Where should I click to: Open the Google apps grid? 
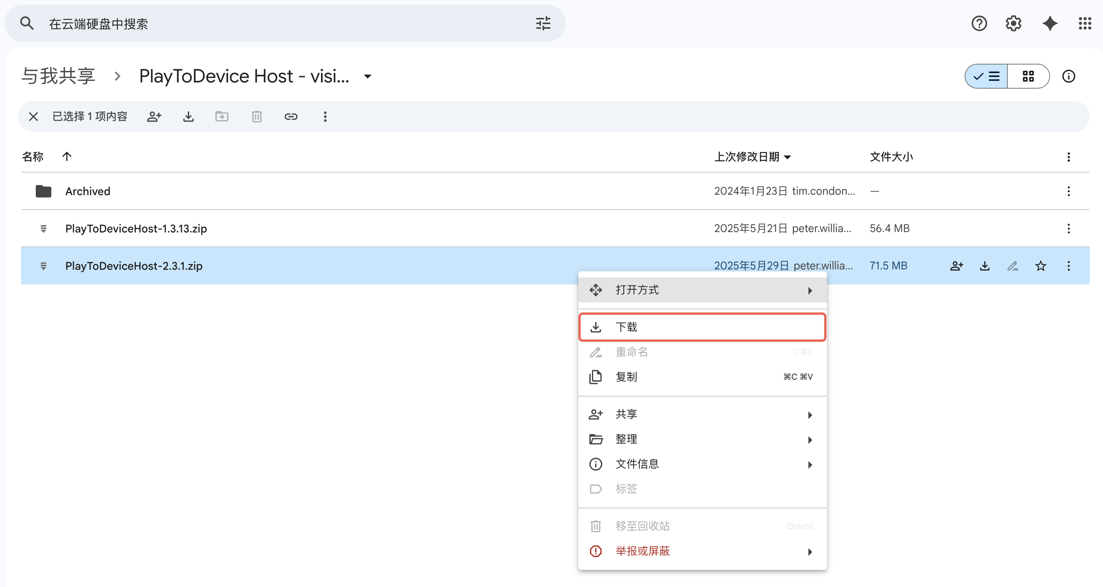(x=1085, y=23)
